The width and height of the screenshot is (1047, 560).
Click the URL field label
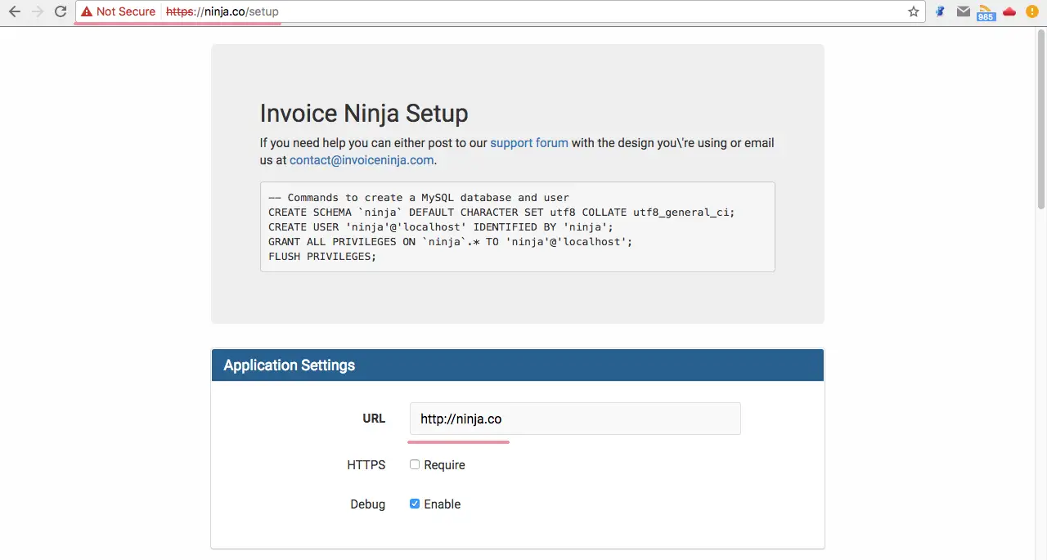tap(374, 419)
